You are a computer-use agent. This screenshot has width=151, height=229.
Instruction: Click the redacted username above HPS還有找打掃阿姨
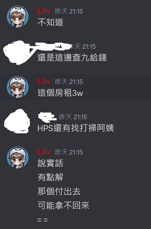coord(47,117)
